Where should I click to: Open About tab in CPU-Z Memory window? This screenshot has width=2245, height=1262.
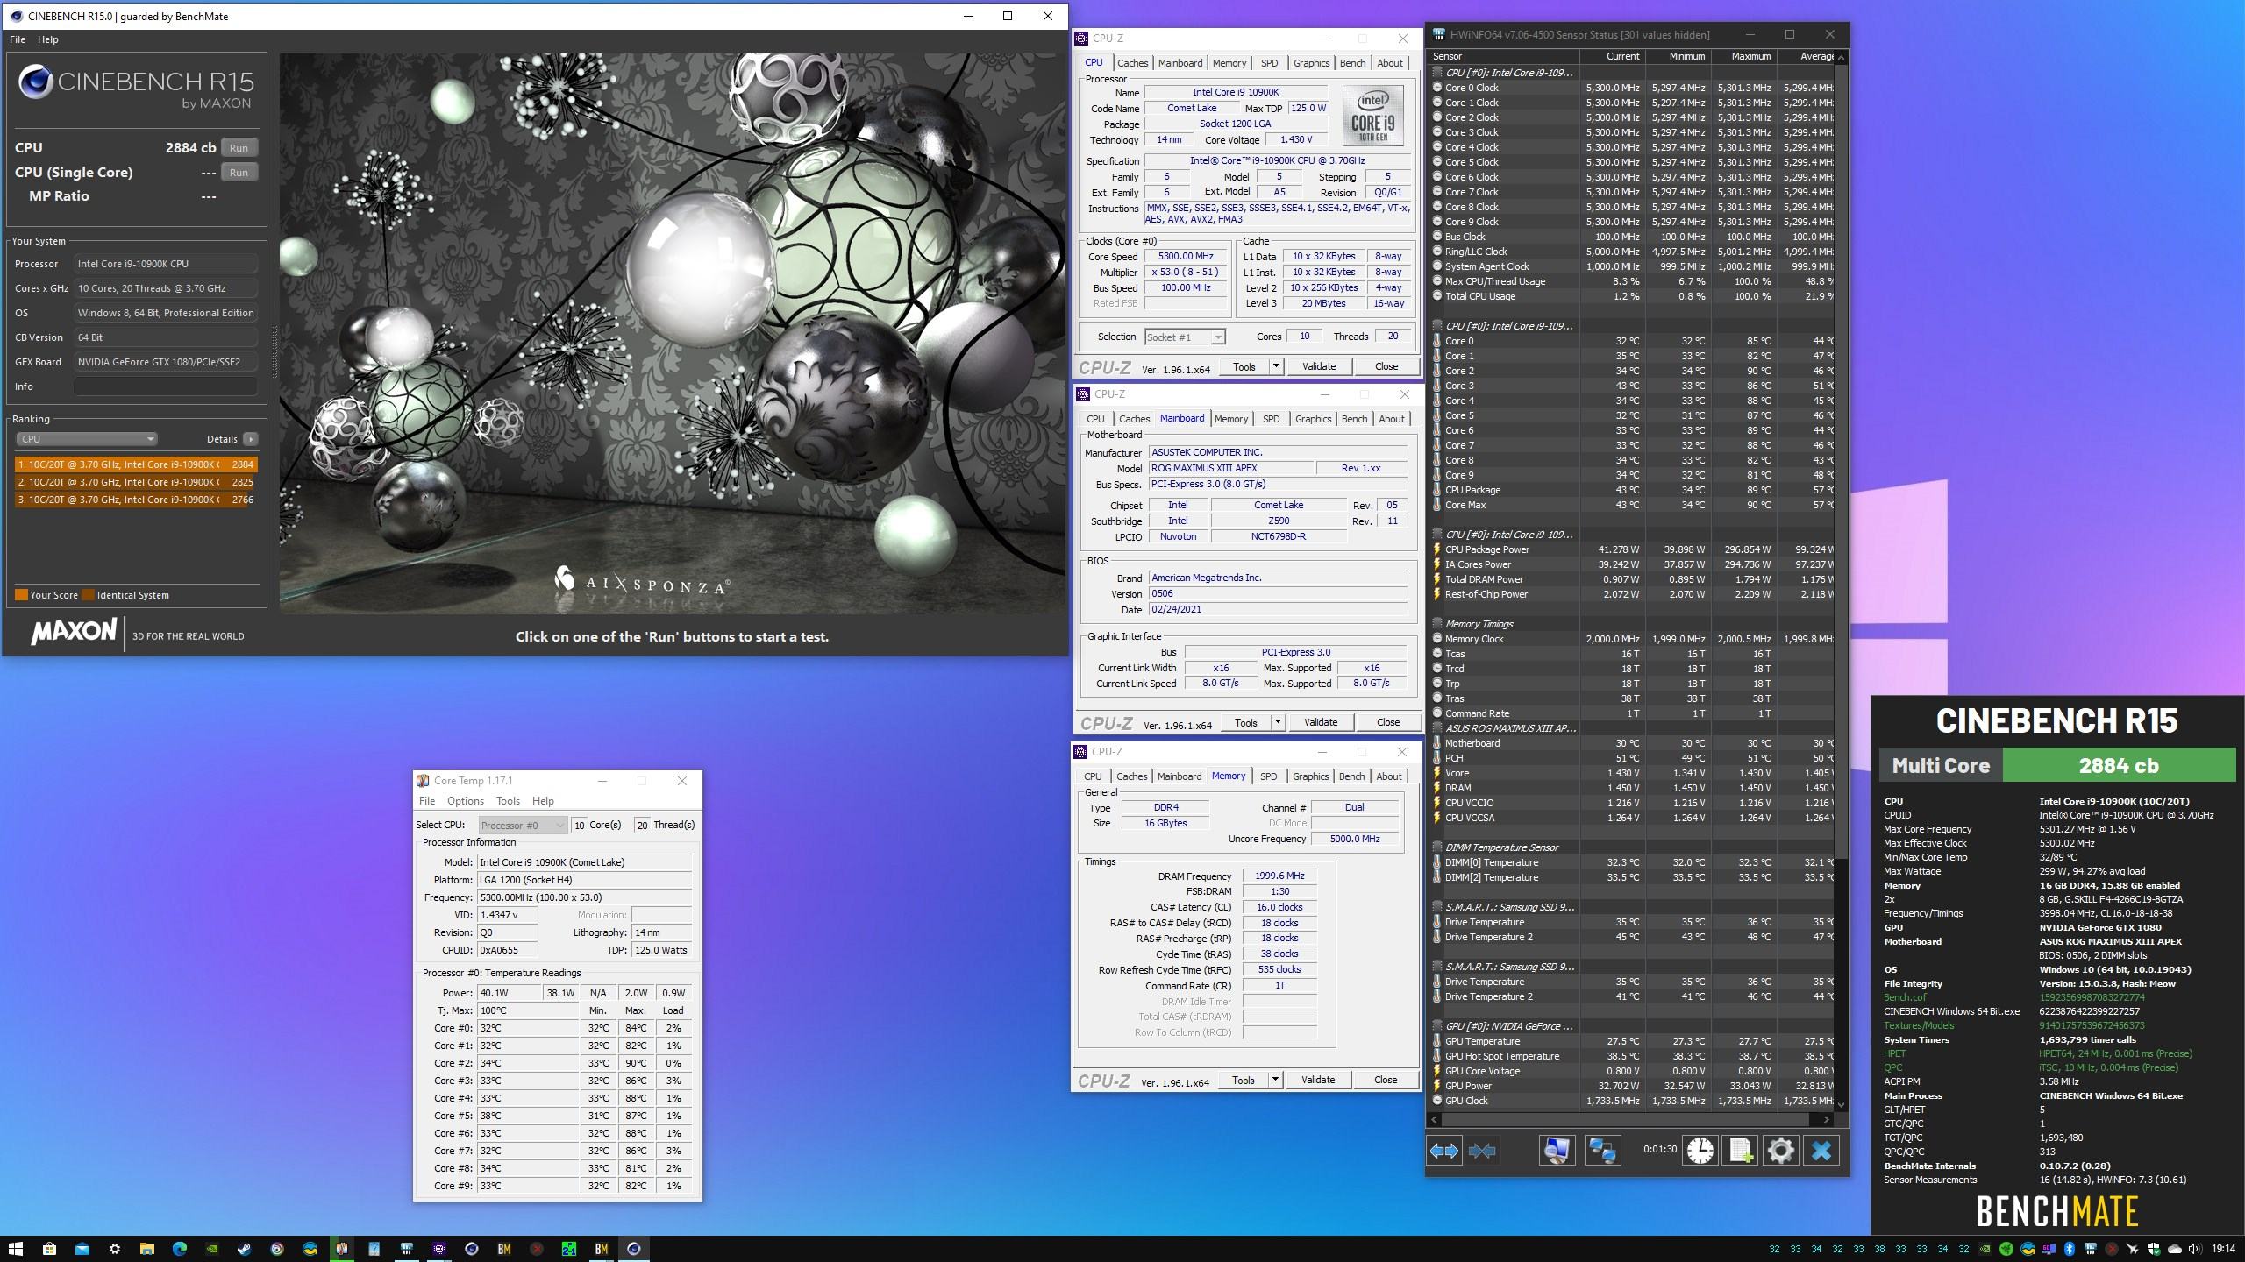1388,776
